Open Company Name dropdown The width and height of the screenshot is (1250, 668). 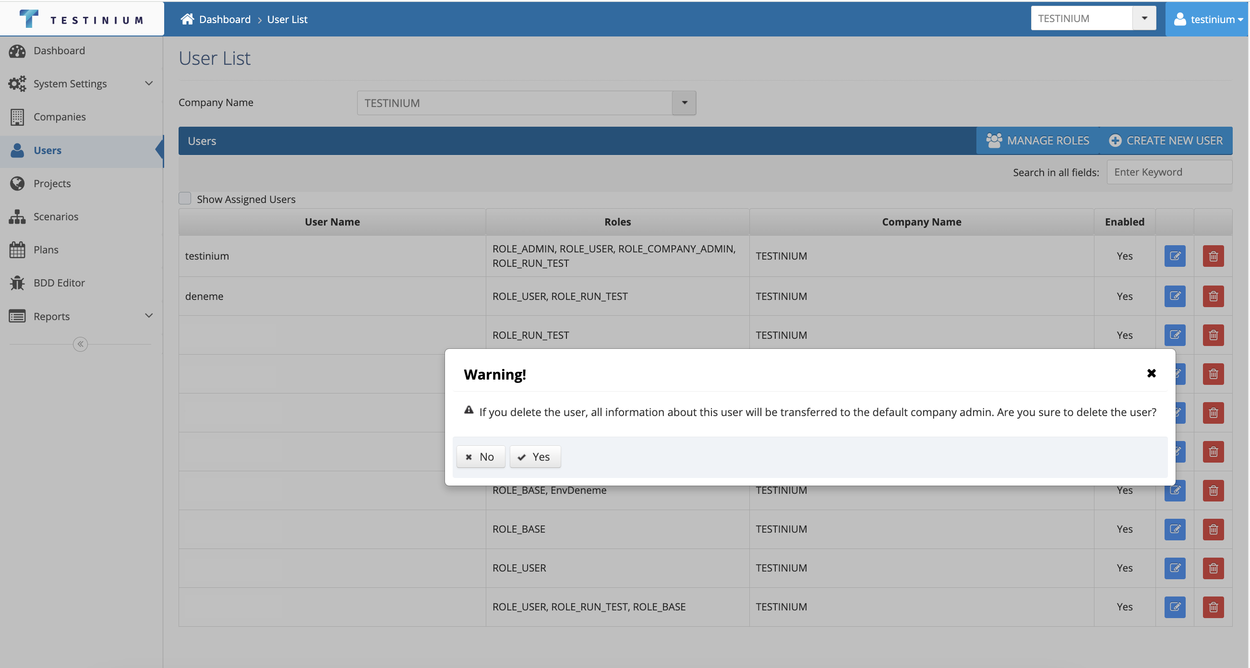684,103
